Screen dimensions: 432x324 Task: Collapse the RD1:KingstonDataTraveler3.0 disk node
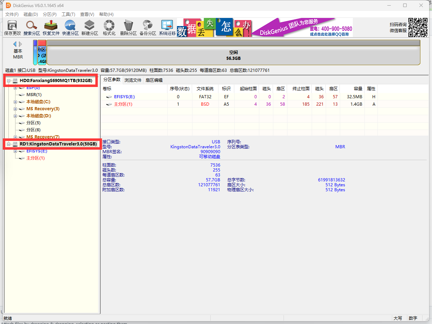coord(8,144)
